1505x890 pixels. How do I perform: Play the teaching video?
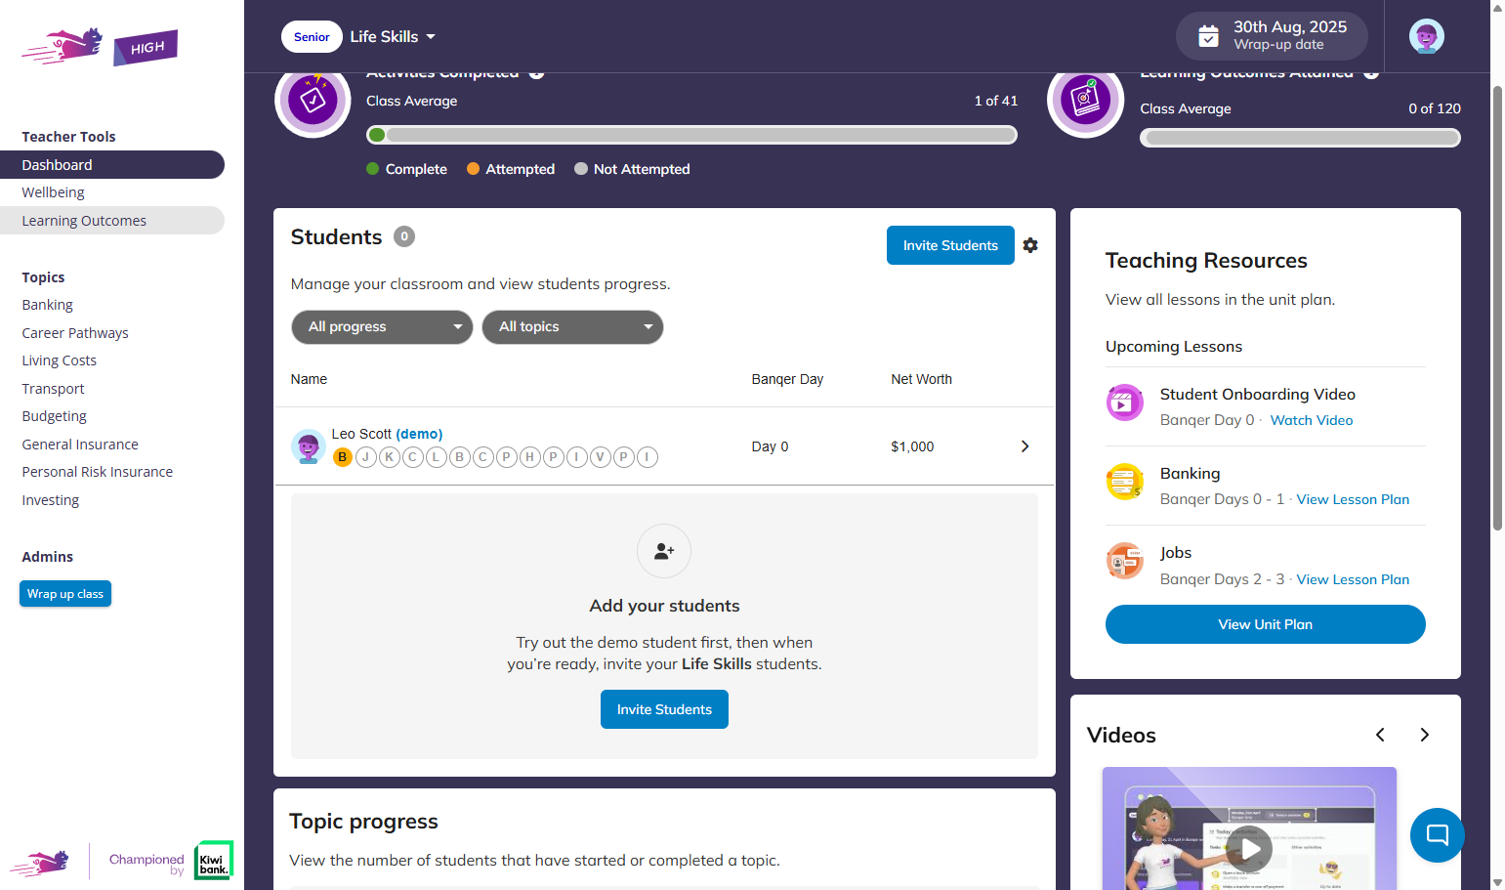1249,849
